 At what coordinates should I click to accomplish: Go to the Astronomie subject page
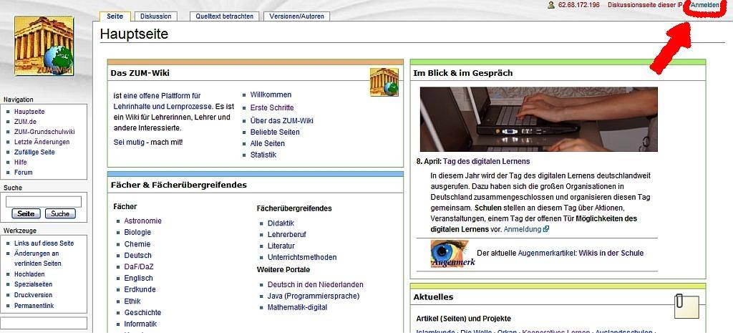tap(142, 221)
